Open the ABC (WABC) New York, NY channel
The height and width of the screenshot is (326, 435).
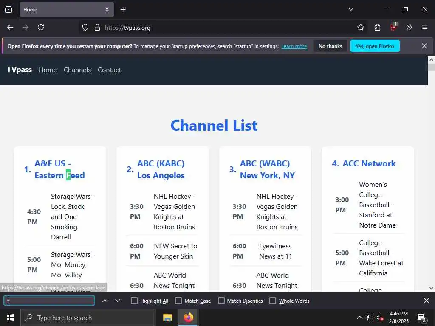268,169
